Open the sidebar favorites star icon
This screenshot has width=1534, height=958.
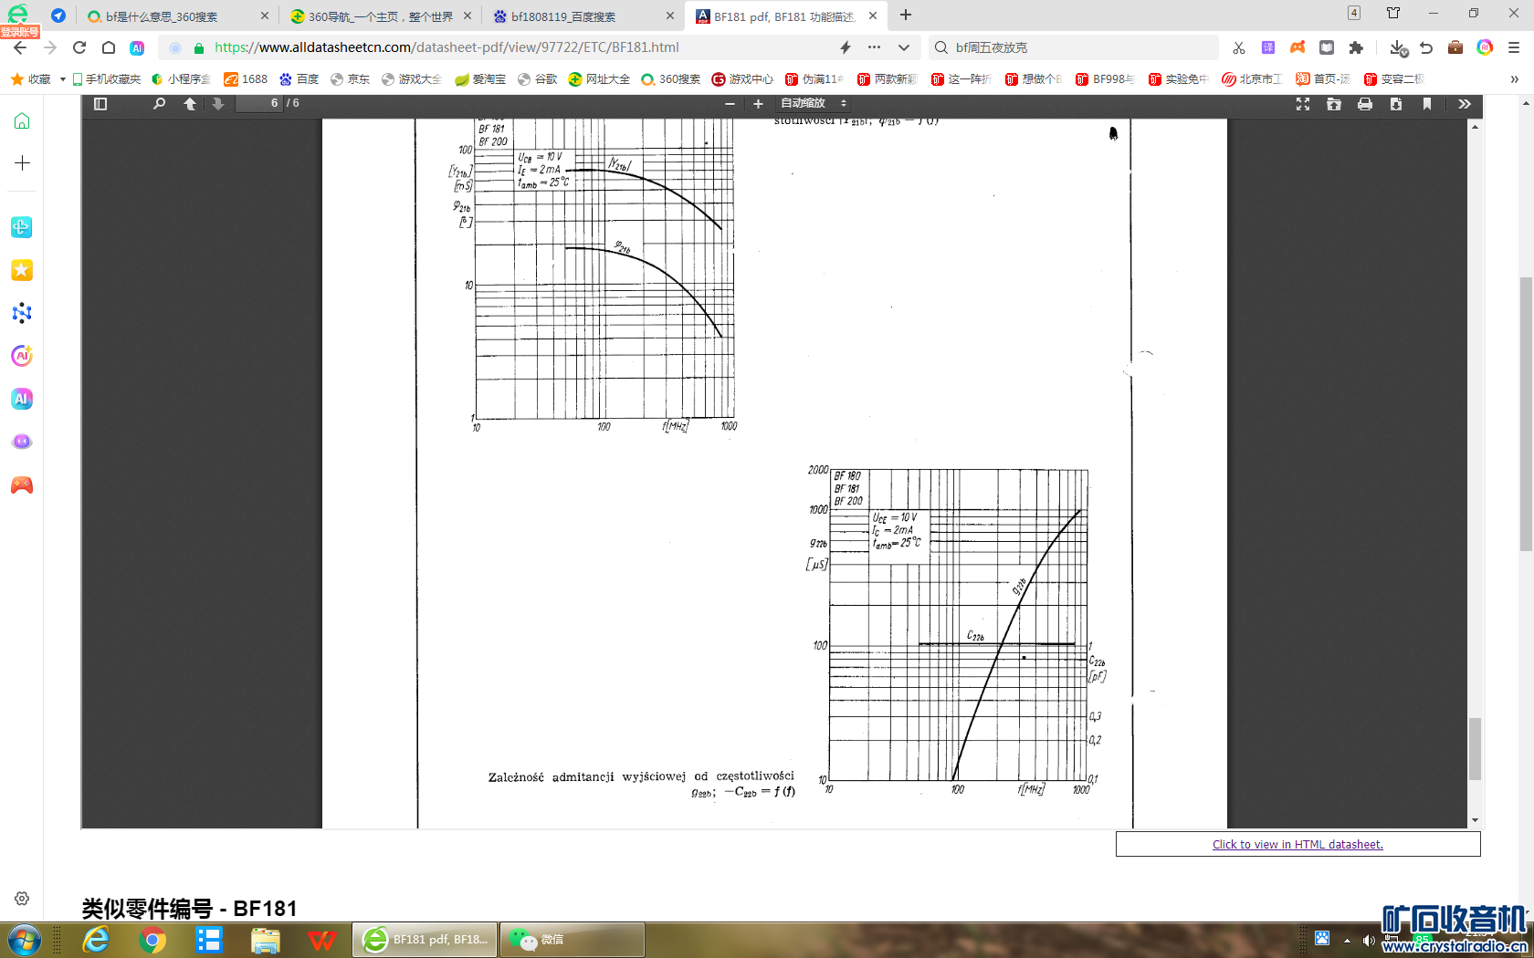(22, 270)
